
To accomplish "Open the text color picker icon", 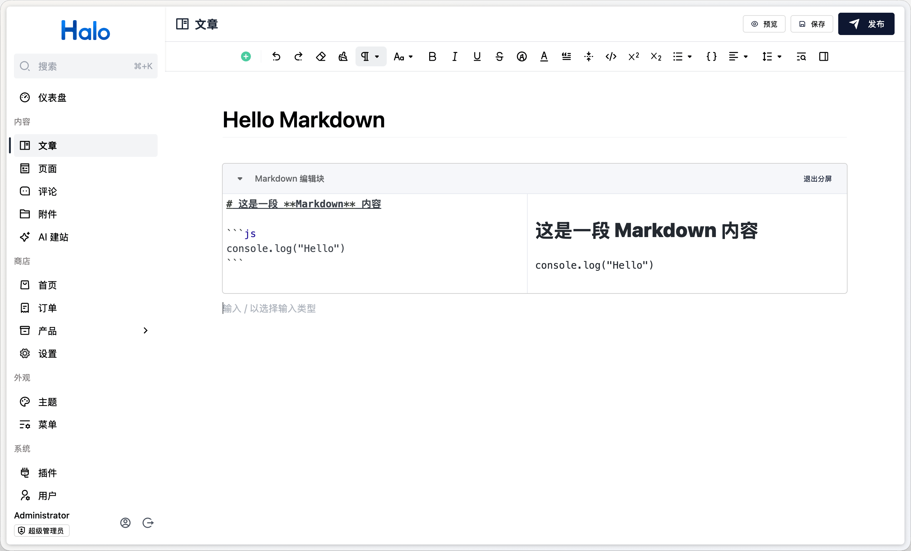I will pyautogui.click(x=544, y=57).
